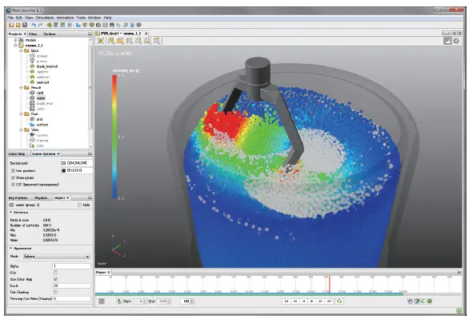Click the play button in player
Image resolution: width=469 pixels, height=319 pixels.
pyautogui.click(x=311, y=301)
